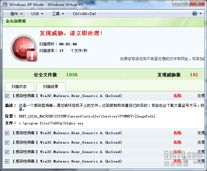
Task: Select third Win32.Malware.Heur_Generic.A row name
Action: [81, 142]
